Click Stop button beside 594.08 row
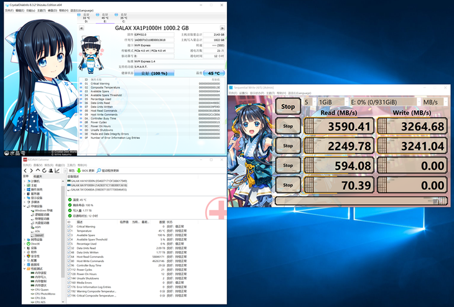The height and width of the screenshot is (307, 454). [288, 165]
